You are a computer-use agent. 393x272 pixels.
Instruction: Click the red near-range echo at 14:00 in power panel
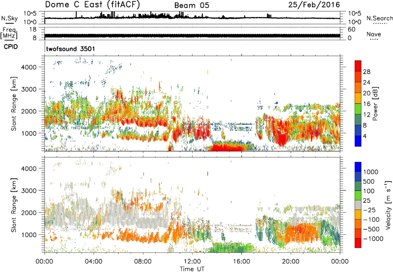tap(227, 147)
